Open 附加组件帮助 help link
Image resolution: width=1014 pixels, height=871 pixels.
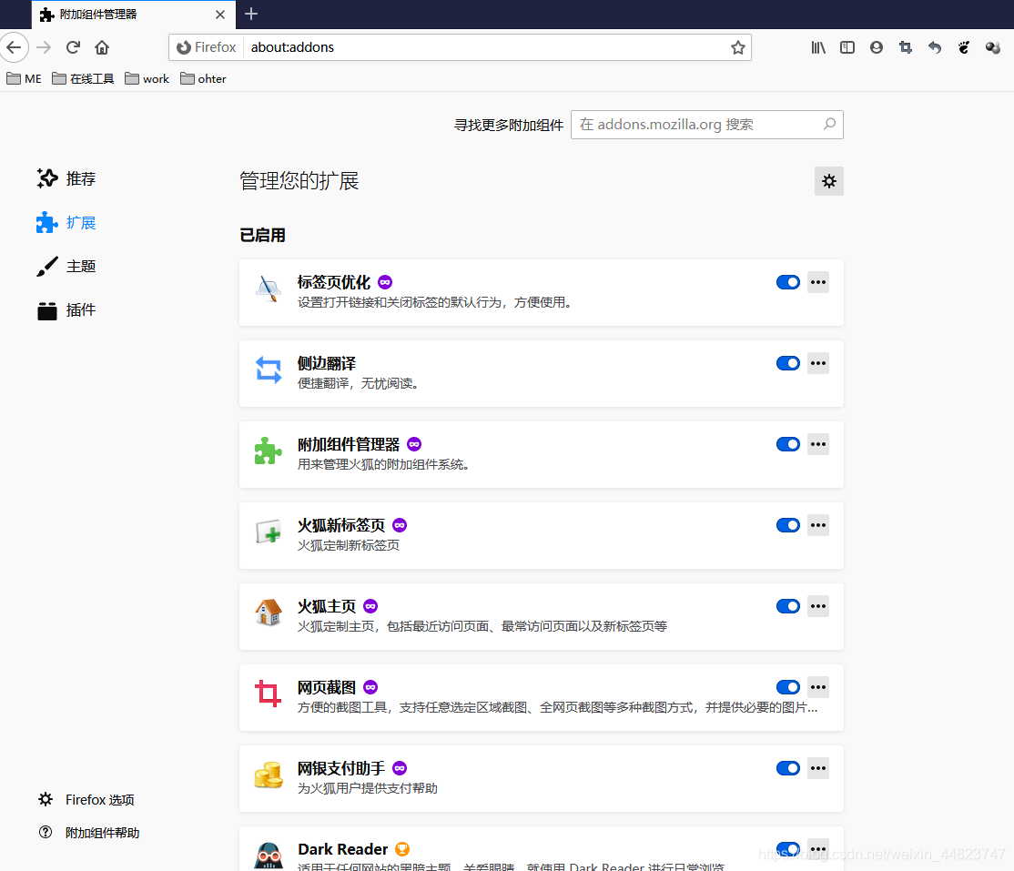(89, 833)
